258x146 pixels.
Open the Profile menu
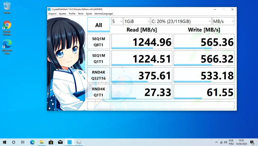(x=72, y=14)
